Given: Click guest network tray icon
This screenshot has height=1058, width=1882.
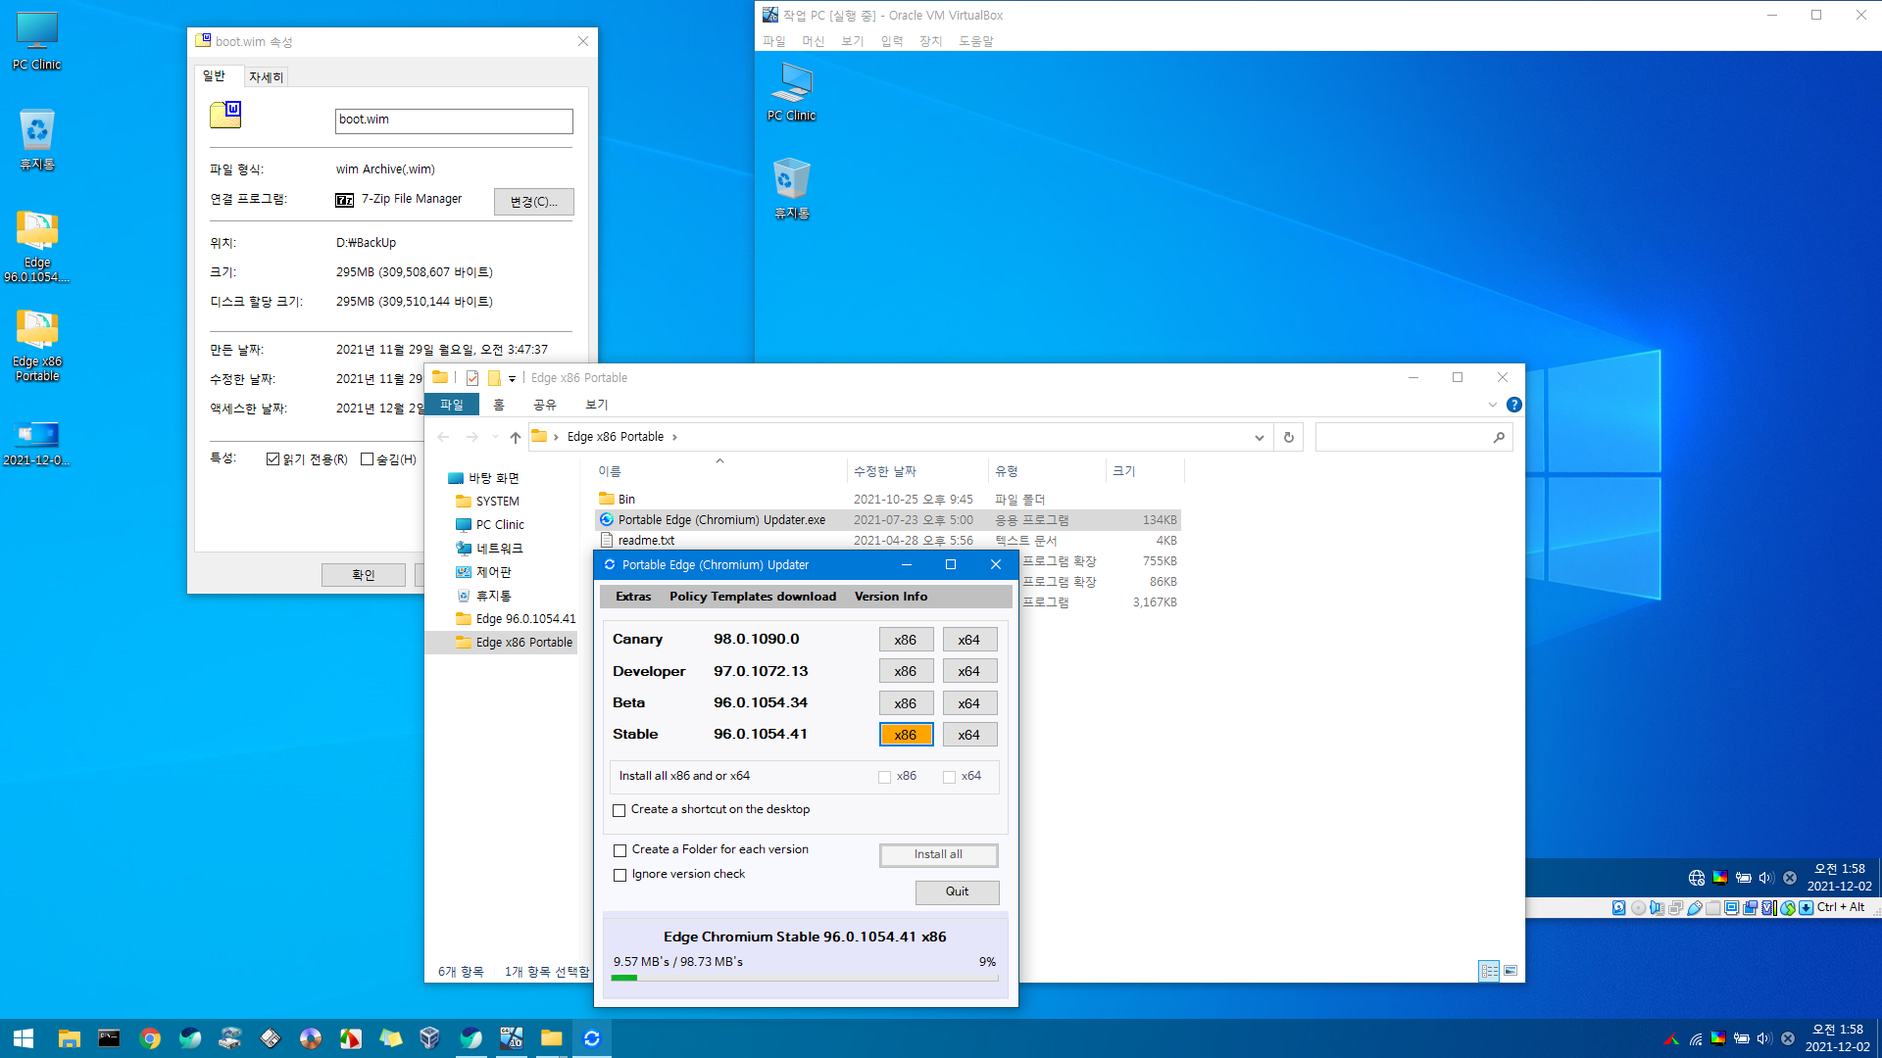Looking at the screenshot, I should [x=1697, y=878].
